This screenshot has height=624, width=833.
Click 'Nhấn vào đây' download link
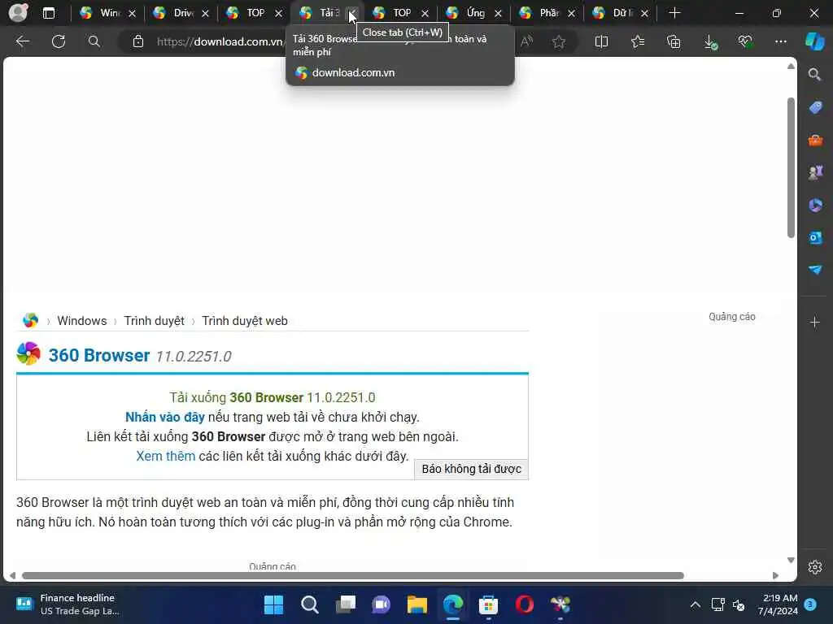tap(164, 417)
